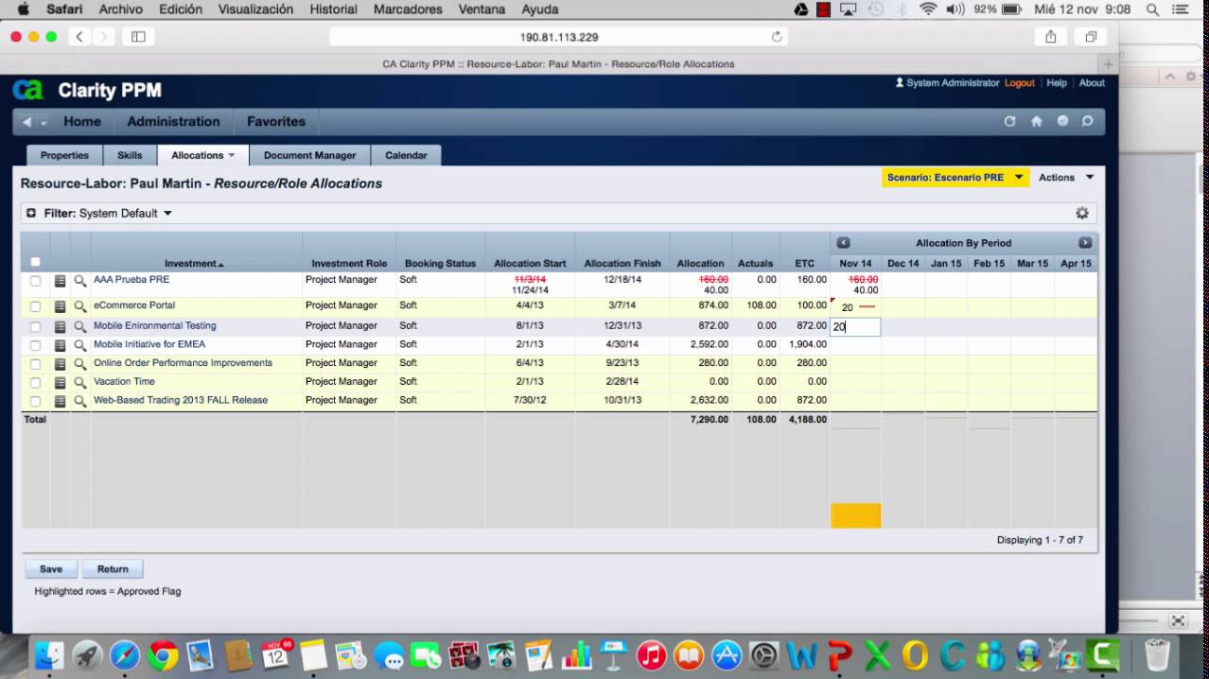This screenshot has width=1209, height=679.
Task: Click Nov 14 cell for Mobile Enironmental Testing
Action: 855,326
